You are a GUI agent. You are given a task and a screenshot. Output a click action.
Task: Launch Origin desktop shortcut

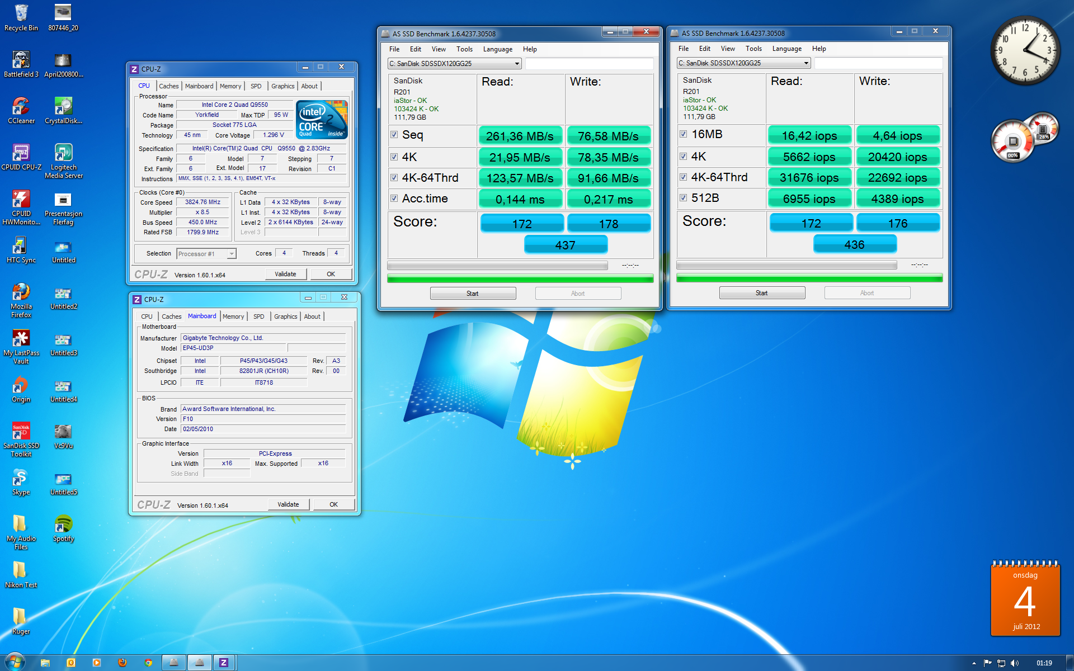21,389
